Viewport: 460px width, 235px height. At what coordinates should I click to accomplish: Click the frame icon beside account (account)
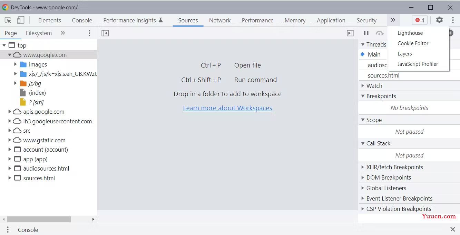(18, 150)
